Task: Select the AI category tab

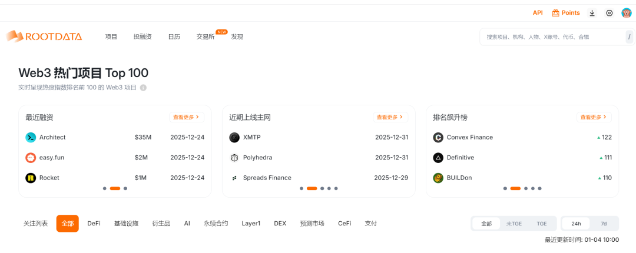Action: (187, 224)
